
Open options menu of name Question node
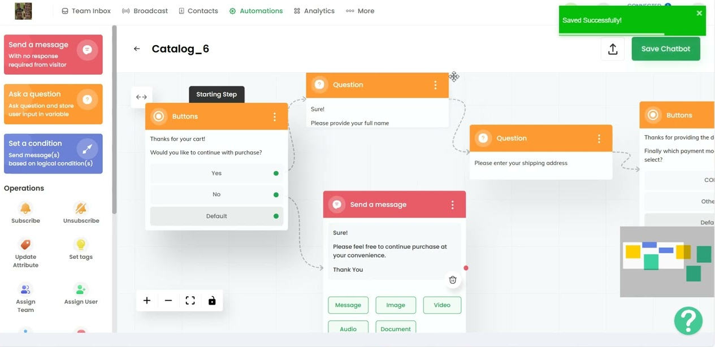click(435, 85)
